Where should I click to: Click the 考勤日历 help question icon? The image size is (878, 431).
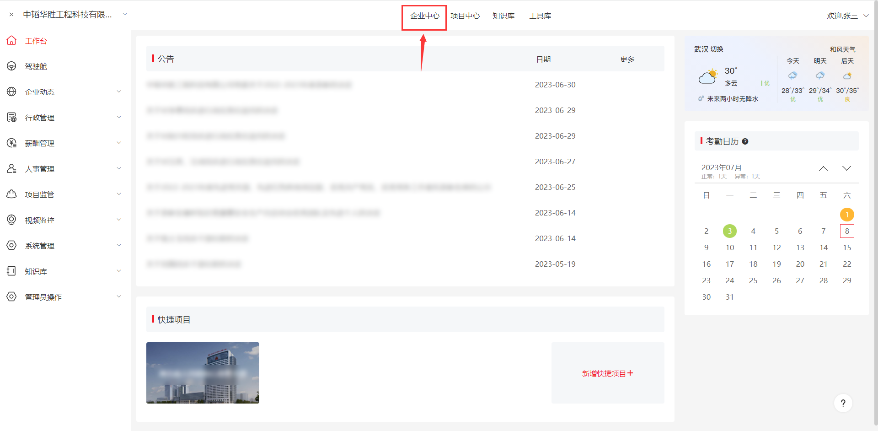pos(745,141)
